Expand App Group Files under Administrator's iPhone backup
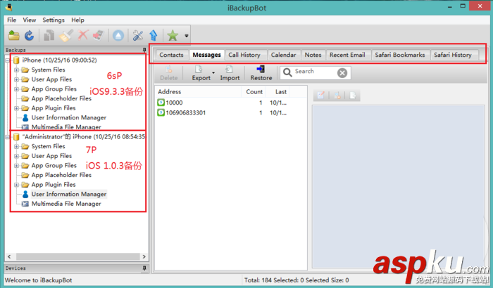This screenshot has height=288, width=493. click(x=17, y=166)
